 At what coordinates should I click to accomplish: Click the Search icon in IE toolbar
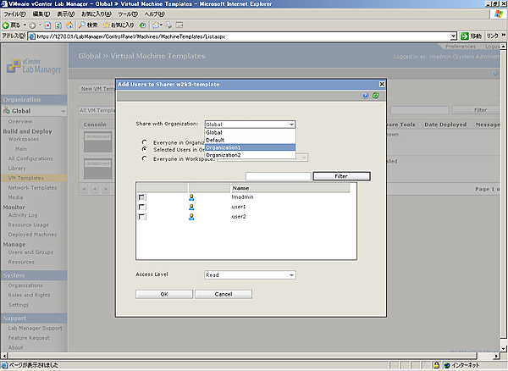[83, 25]
